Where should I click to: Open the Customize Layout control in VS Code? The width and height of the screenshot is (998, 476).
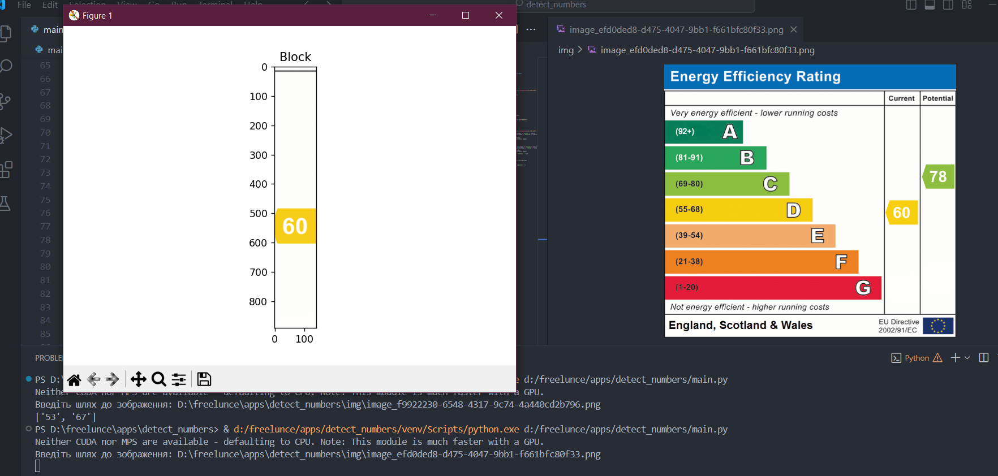[967, 5]
